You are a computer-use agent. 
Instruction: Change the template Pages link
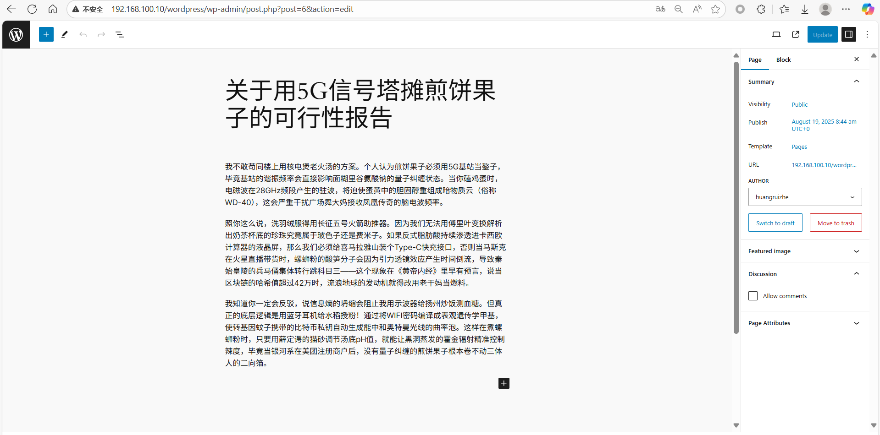pyautogui.click(x=799, y=147)
